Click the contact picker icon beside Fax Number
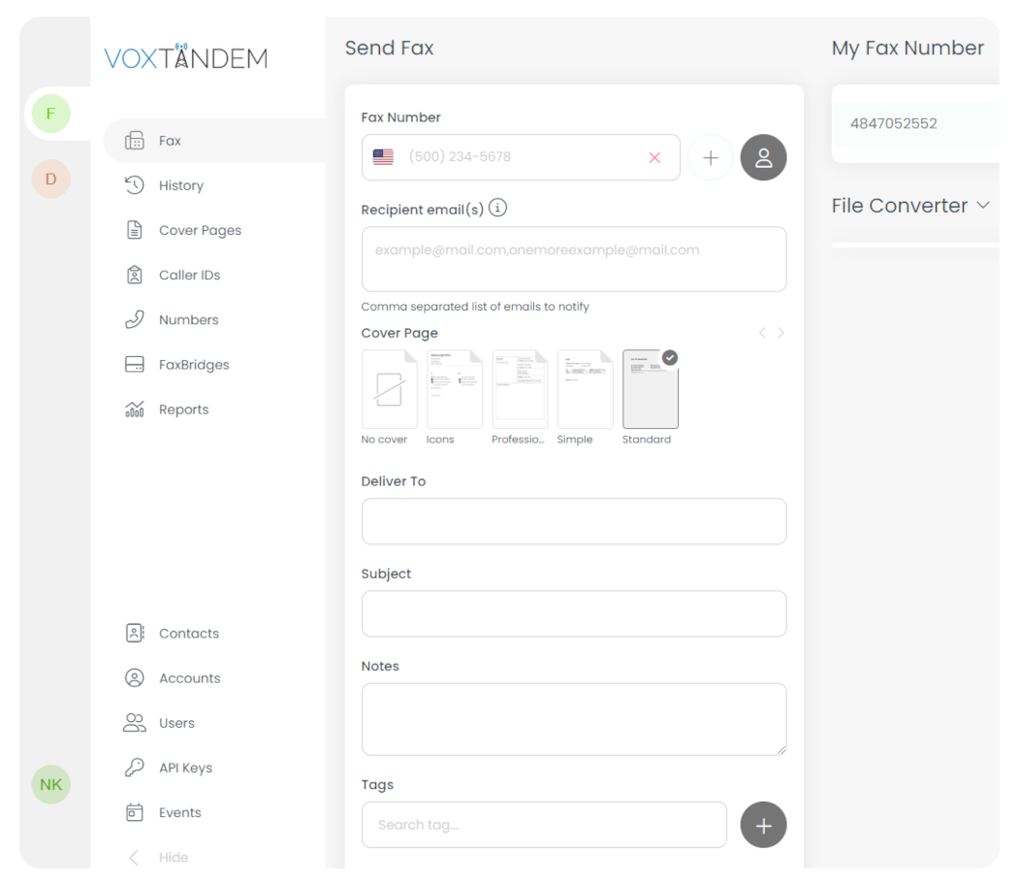The width and height of the screenshot is (1019, 886). coord(763,156)
